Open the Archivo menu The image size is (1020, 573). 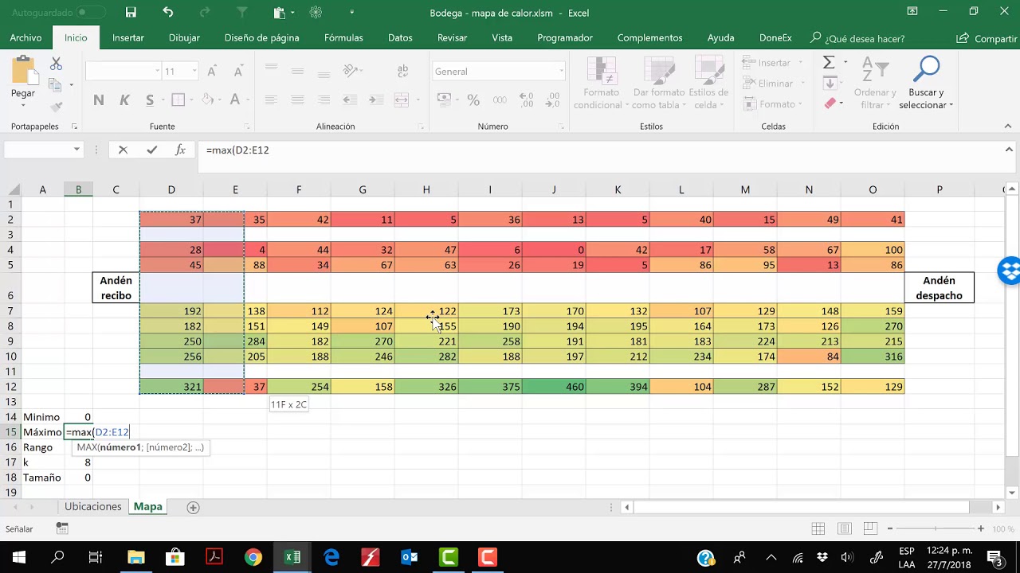point(25,37)
